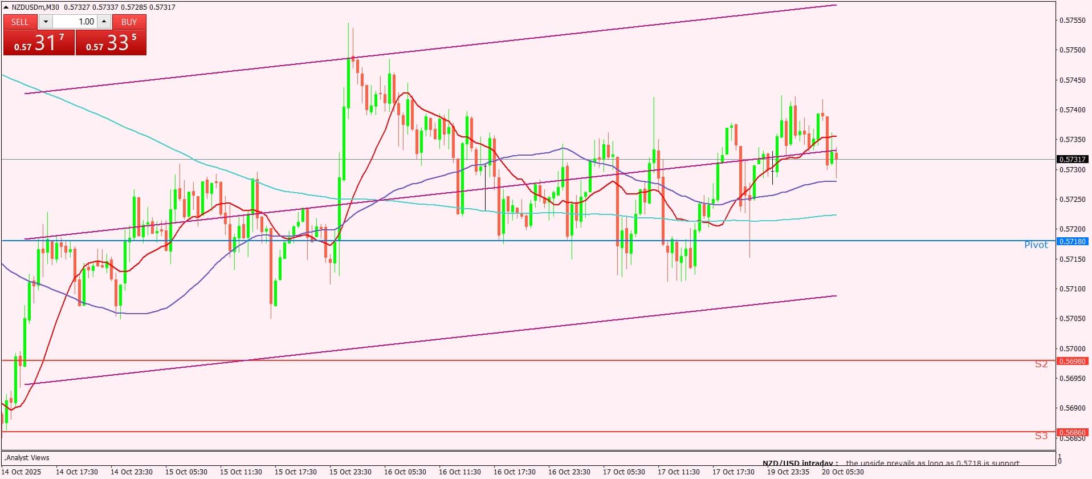This screenshot has width=1092, height=479.
Task: Click the red BUY button
Action: [x=129, y=22]
